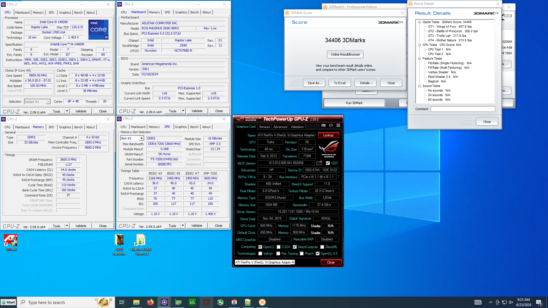Open the notification center icon

pyautogui.click(x=539, y=303)
